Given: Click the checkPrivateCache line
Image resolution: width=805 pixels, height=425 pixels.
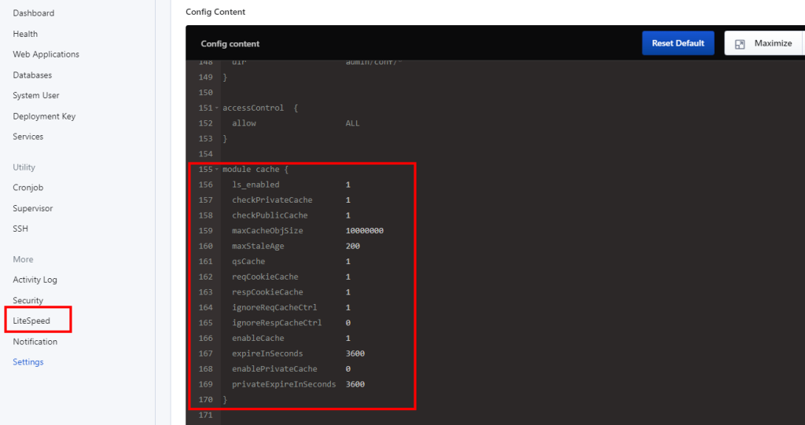Looking at the screenshot, I should point(291,200).
